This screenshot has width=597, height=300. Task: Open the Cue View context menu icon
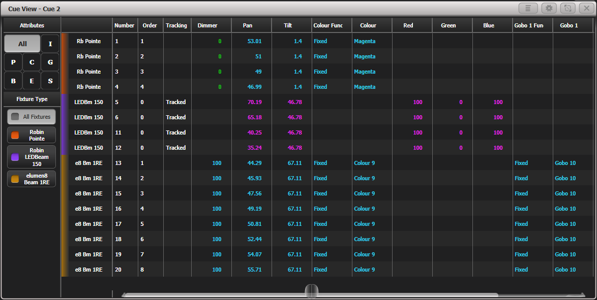(528, 8)
